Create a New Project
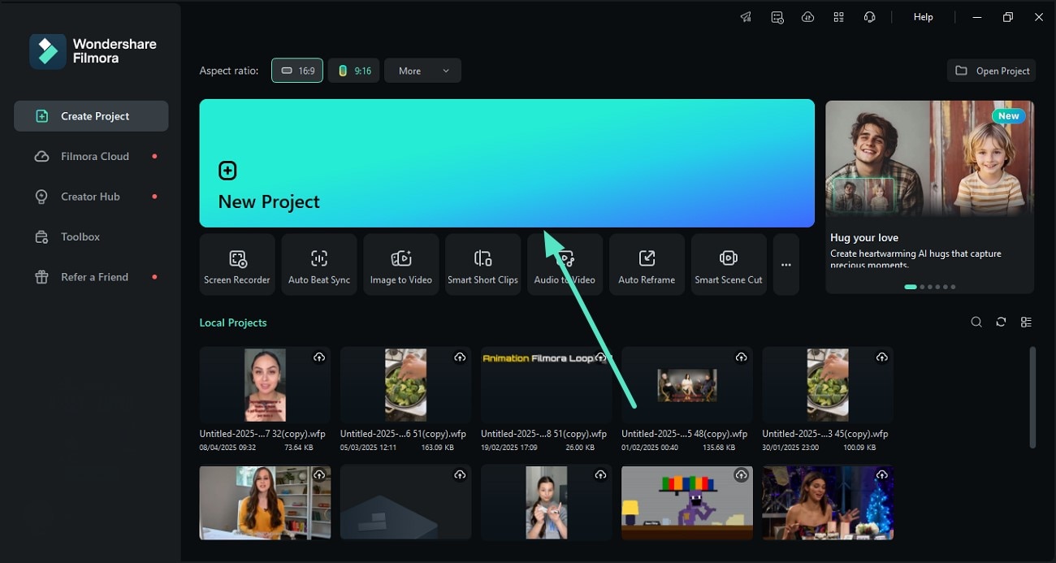 pyautogui.click(x=507, y=163)
